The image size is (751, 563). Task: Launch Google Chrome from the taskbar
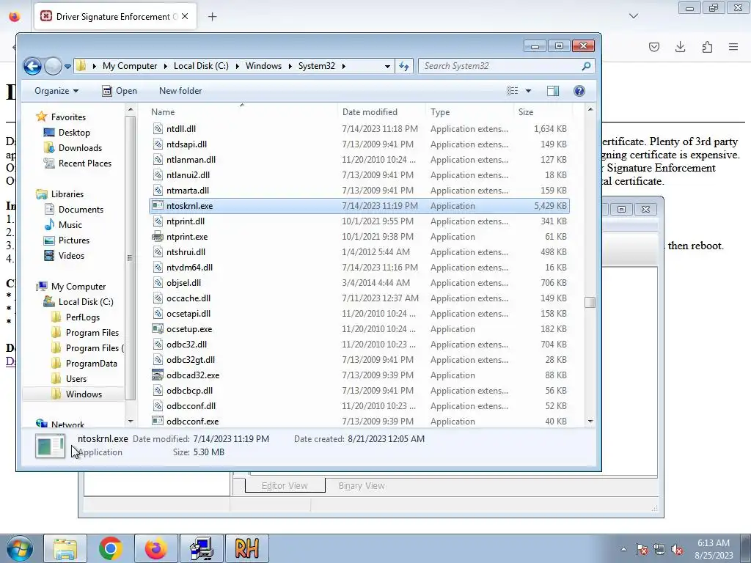pos(111,548)
